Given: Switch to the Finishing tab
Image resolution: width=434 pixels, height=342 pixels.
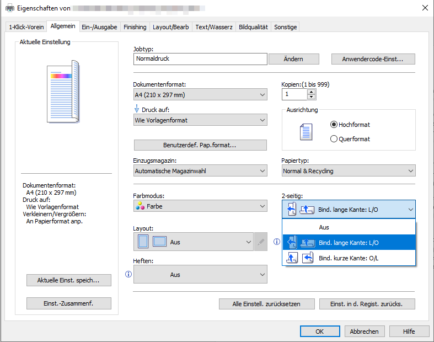Looking at the screenshot, I should 135,27.
